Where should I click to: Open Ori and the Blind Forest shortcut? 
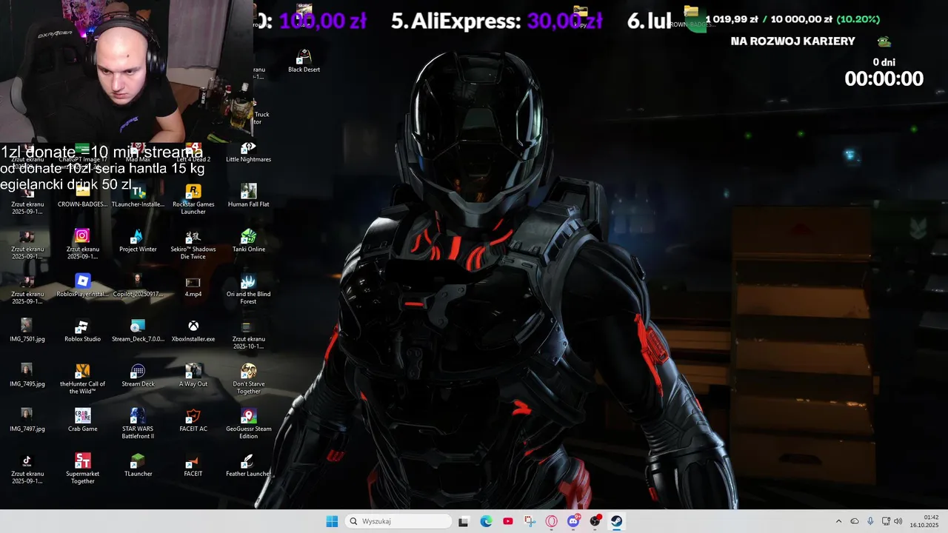(x=248, y=289)
